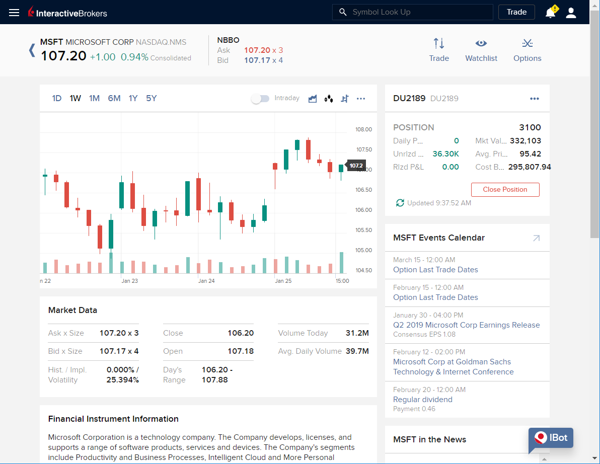Switch to area line chart type
Image resolution: width=600 pixels, height=464 pixels.
(x=313, y=99)
